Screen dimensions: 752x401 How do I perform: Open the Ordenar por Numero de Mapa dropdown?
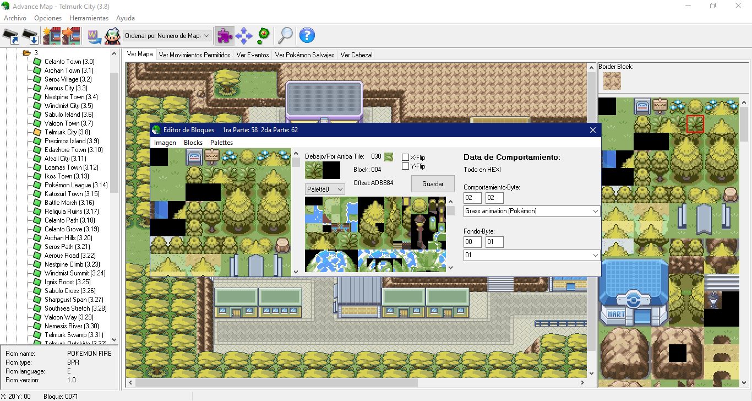pyautogui.click(x=167, y=36)
